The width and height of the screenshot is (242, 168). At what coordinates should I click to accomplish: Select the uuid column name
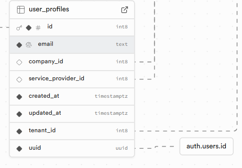click(35, 148)
